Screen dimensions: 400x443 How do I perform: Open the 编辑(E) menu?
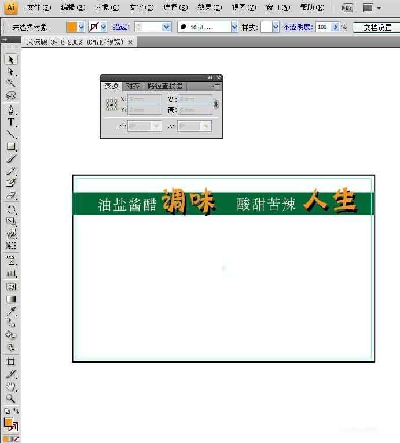pyautogui.click(x=74, y=8)
